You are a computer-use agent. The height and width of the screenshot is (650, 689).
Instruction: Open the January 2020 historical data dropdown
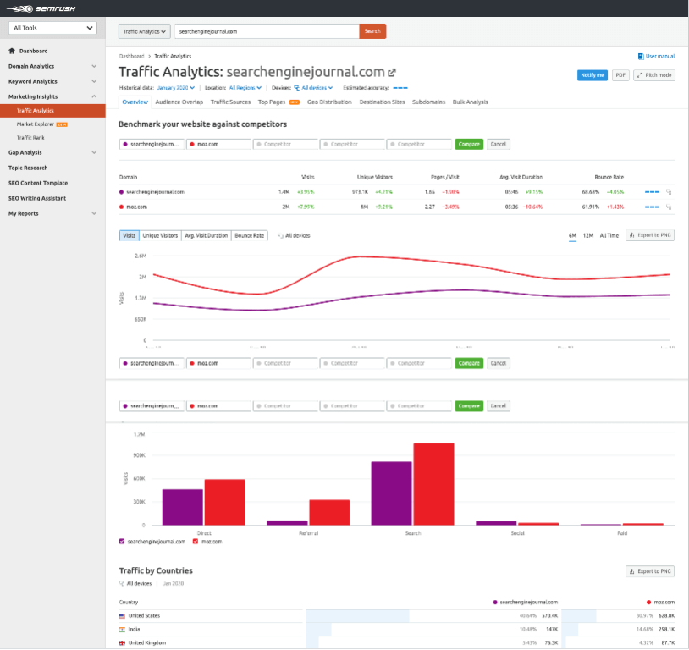176,88
